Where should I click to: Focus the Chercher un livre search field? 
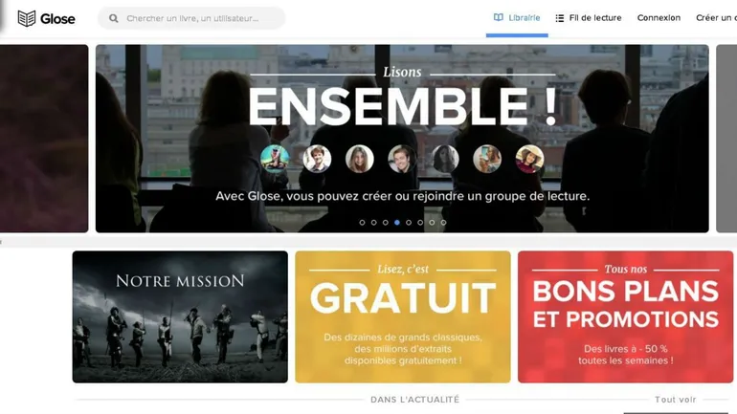click(191, 18)
